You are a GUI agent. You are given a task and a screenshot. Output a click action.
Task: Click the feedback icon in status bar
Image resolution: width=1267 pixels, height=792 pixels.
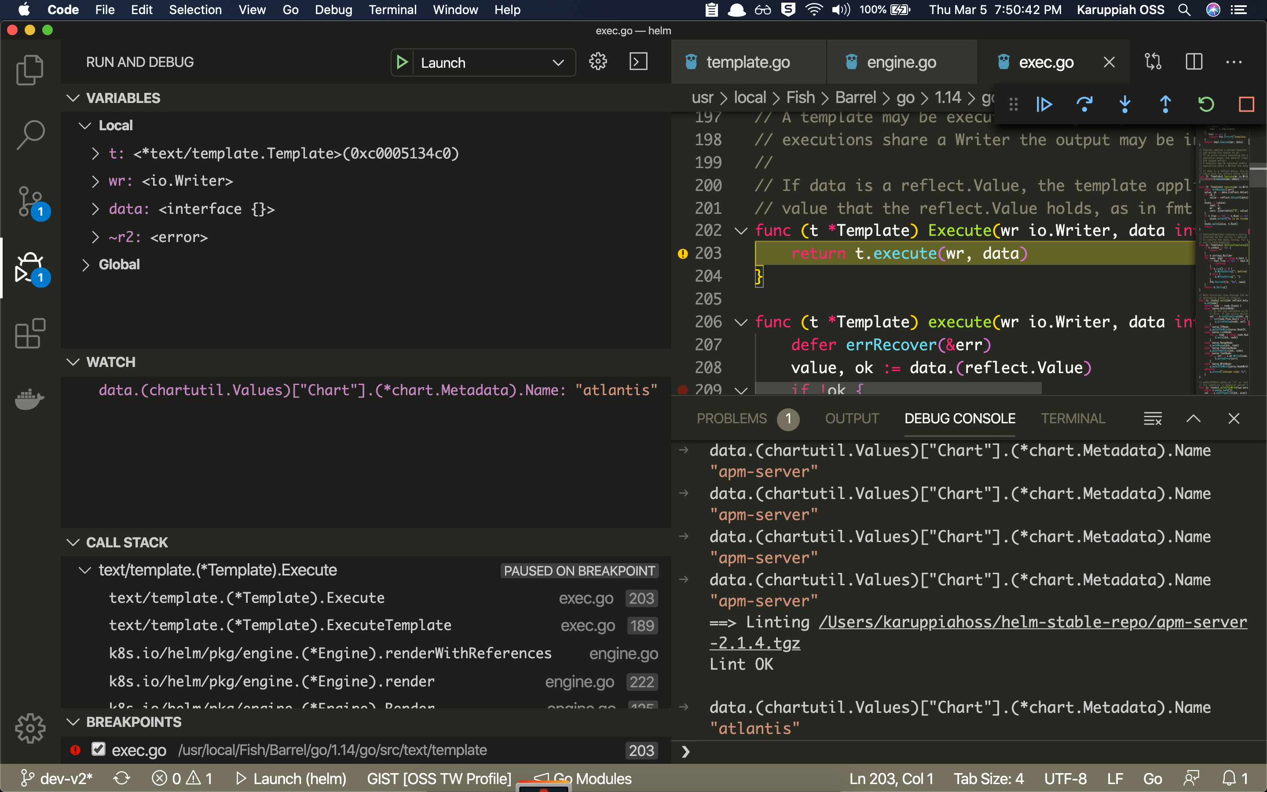click(x=1192, y=778)
